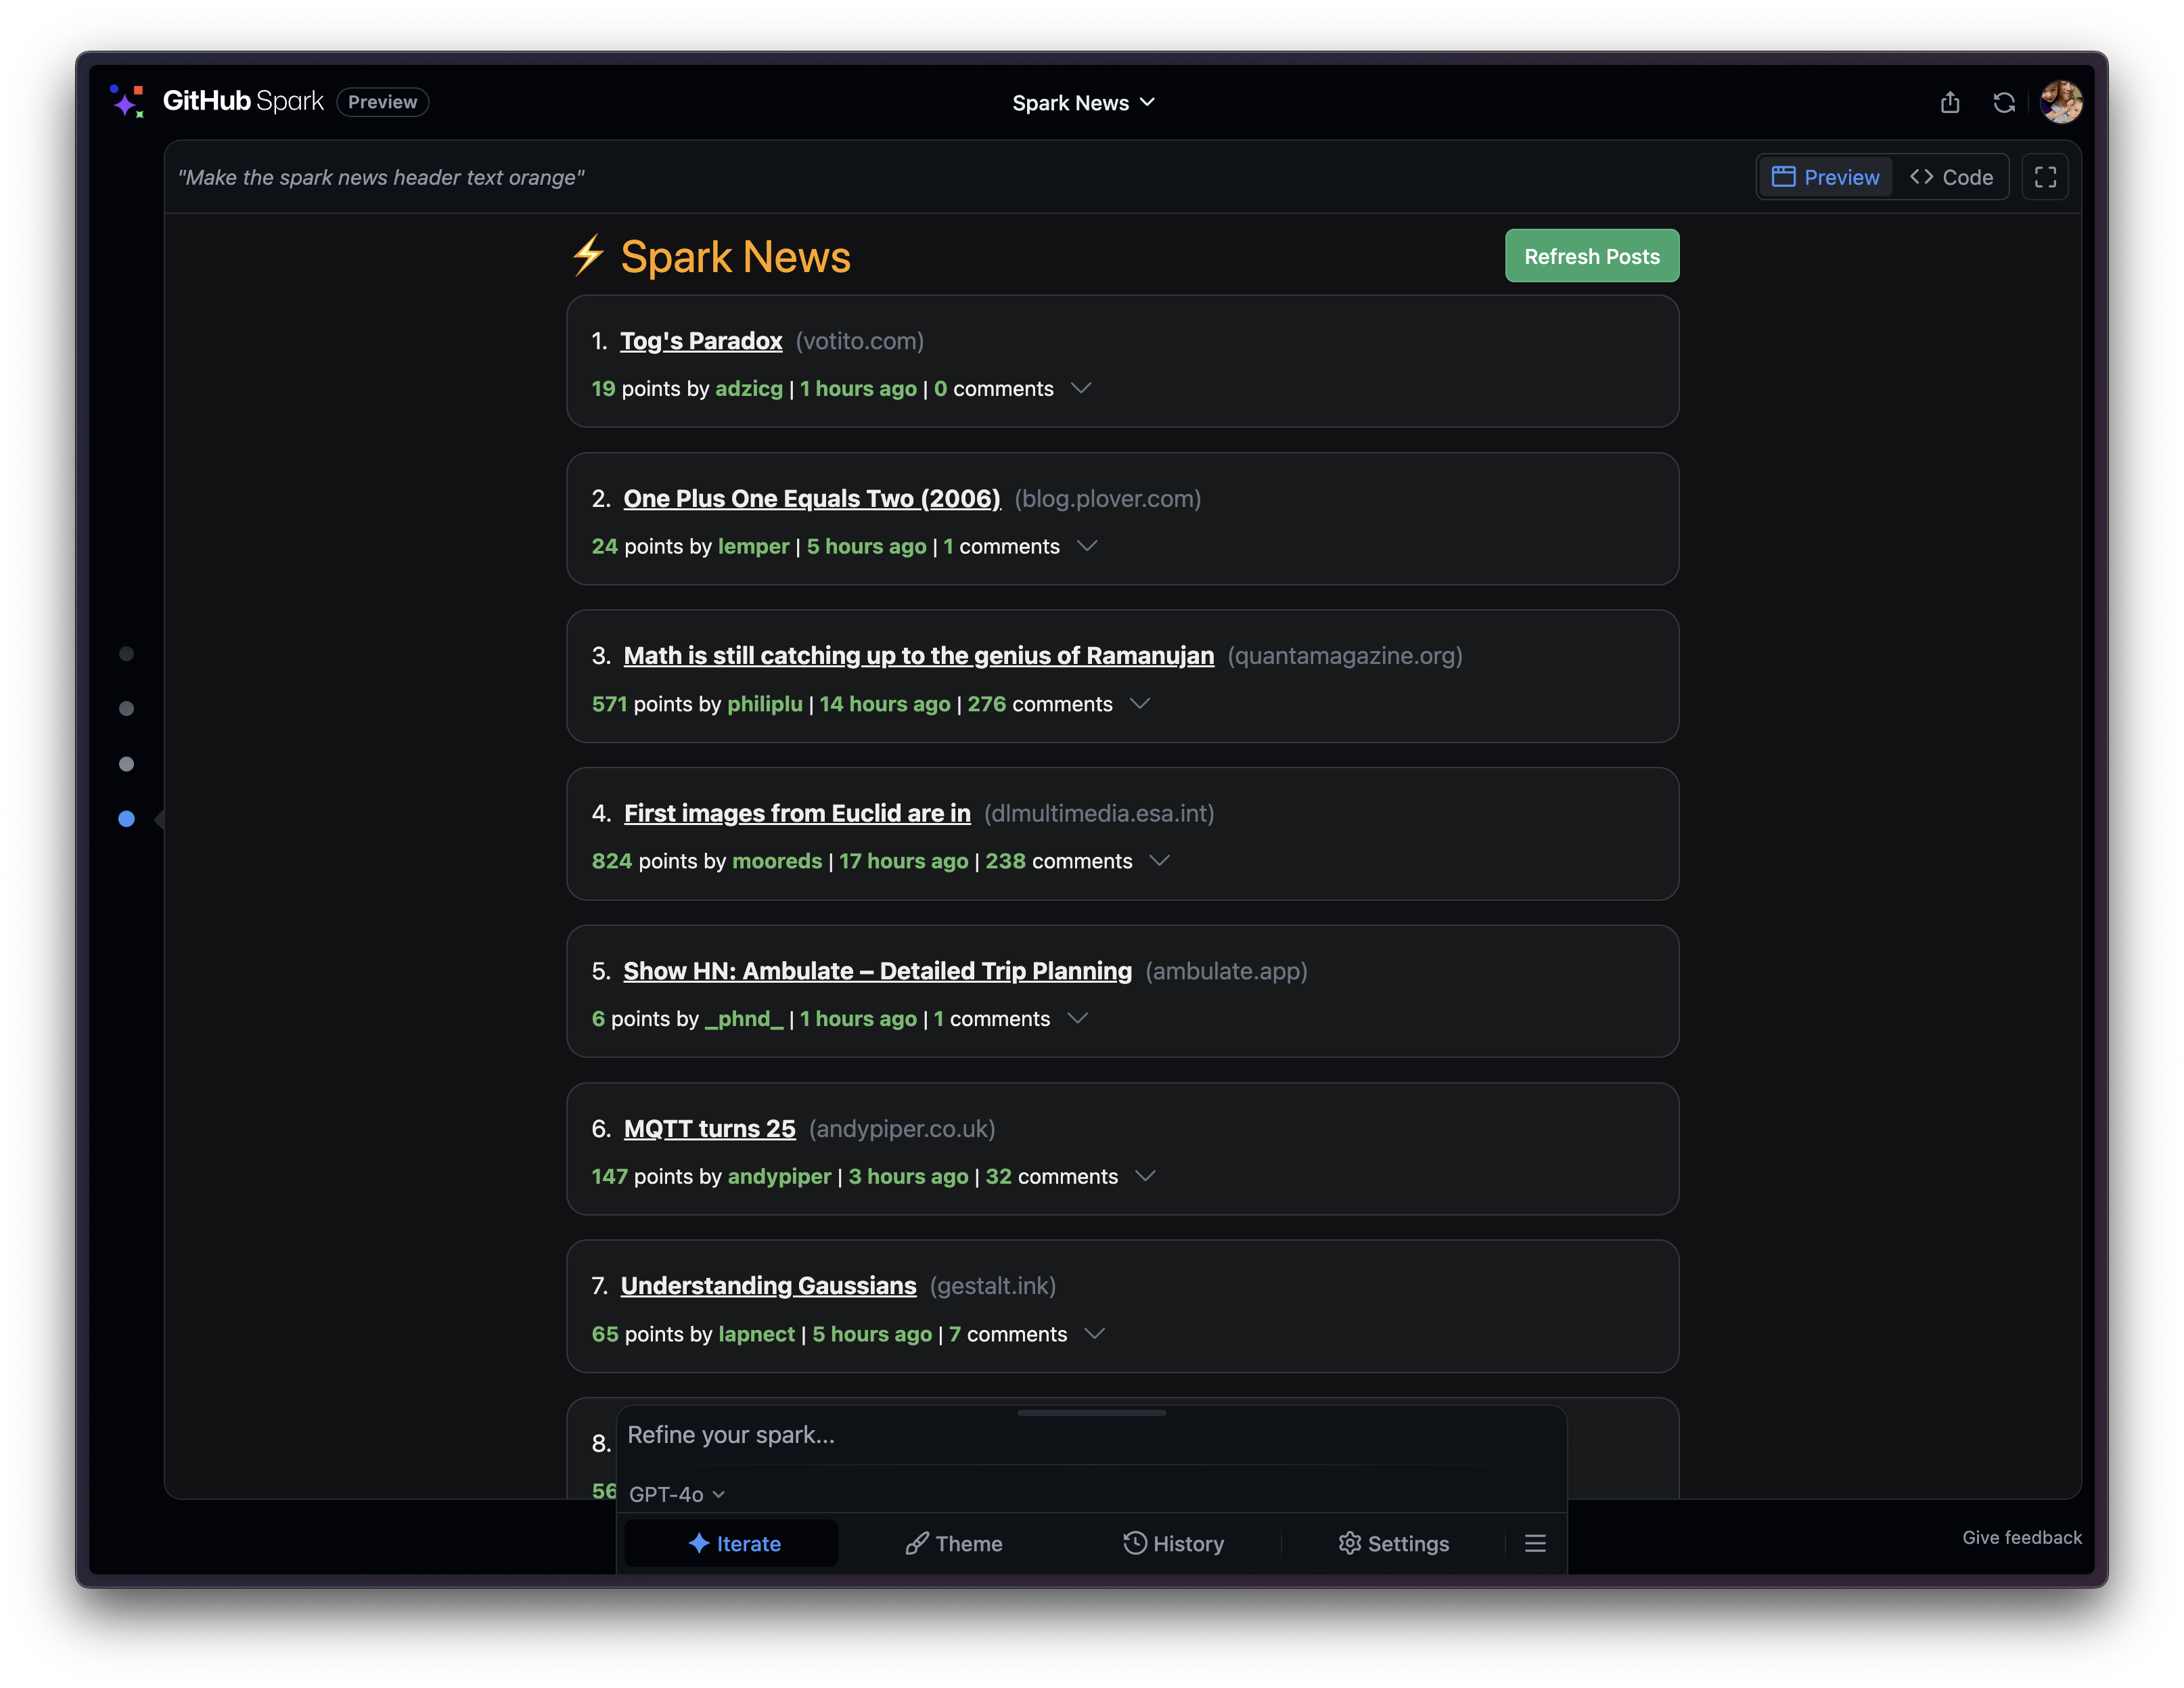Open the Spark News dropdown

coord(1084,101)
